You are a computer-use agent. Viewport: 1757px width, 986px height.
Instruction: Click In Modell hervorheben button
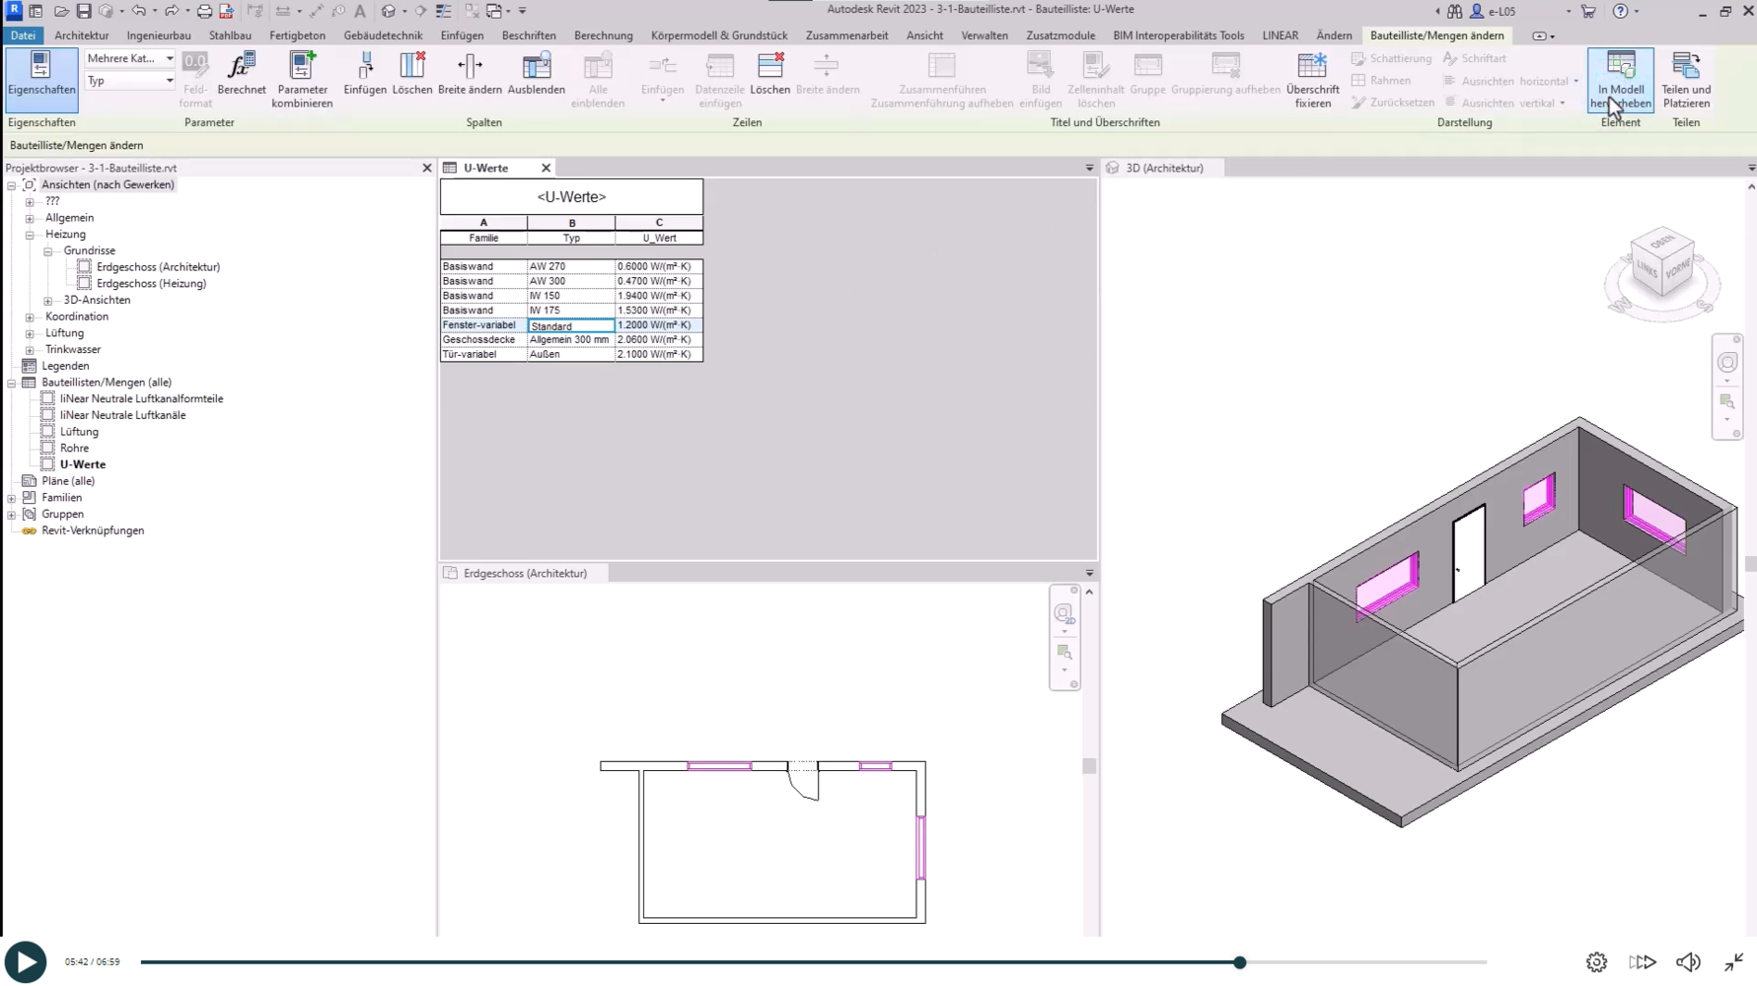(x=1620, y=80)
